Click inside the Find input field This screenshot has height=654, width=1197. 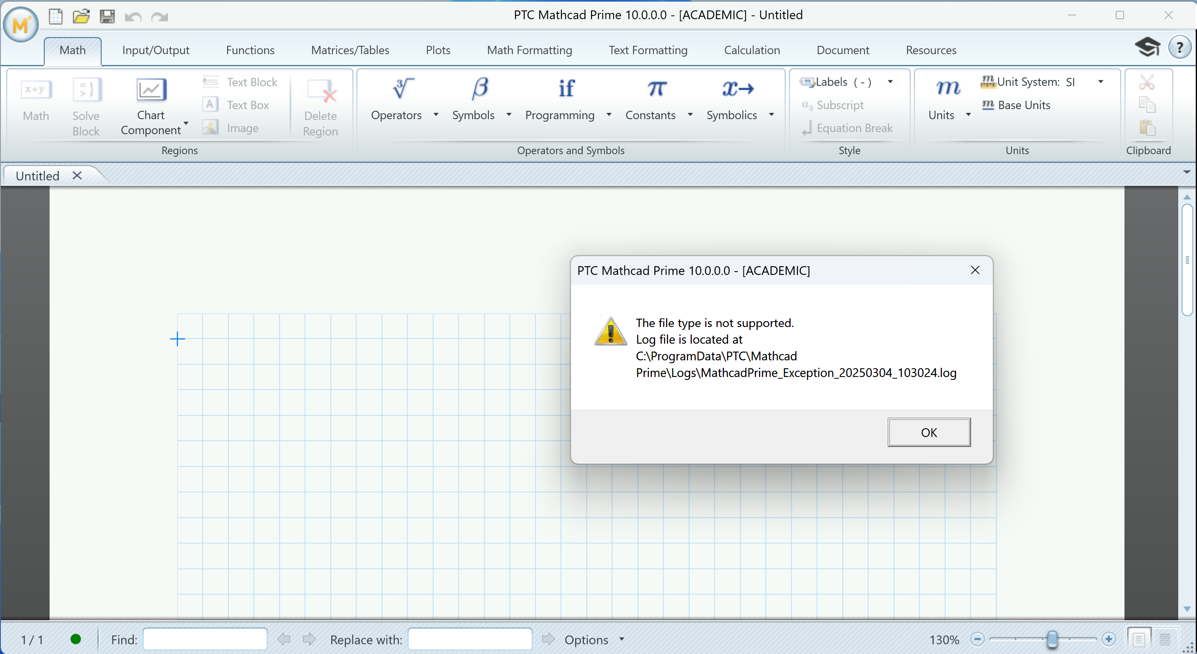[x=205, y=639]
